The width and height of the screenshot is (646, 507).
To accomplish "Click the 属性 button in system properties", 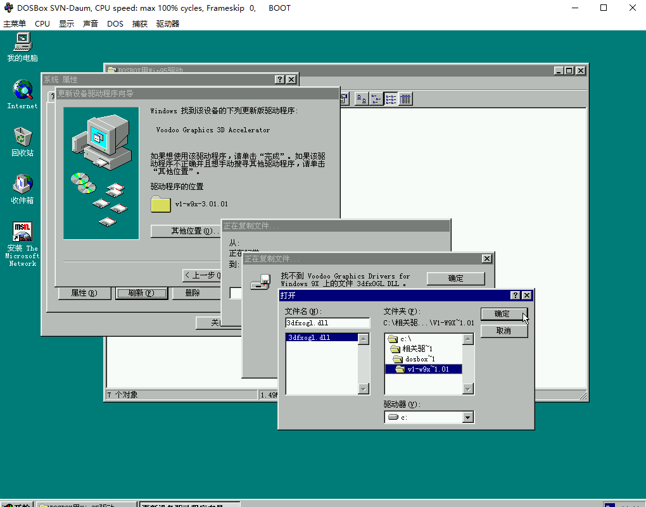I will [84, 293].
